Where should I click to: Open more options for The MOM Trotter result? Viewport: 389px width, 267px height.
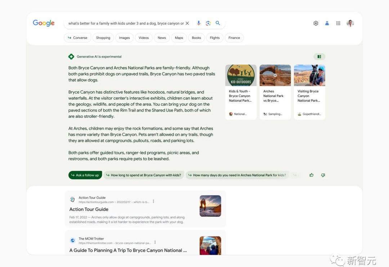(x=155, y=243)
